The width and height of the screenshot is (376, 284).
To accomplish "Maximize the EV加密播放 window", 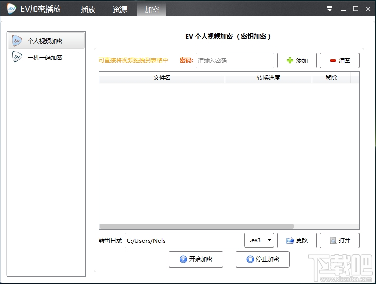I will click(x=356, y=9).
